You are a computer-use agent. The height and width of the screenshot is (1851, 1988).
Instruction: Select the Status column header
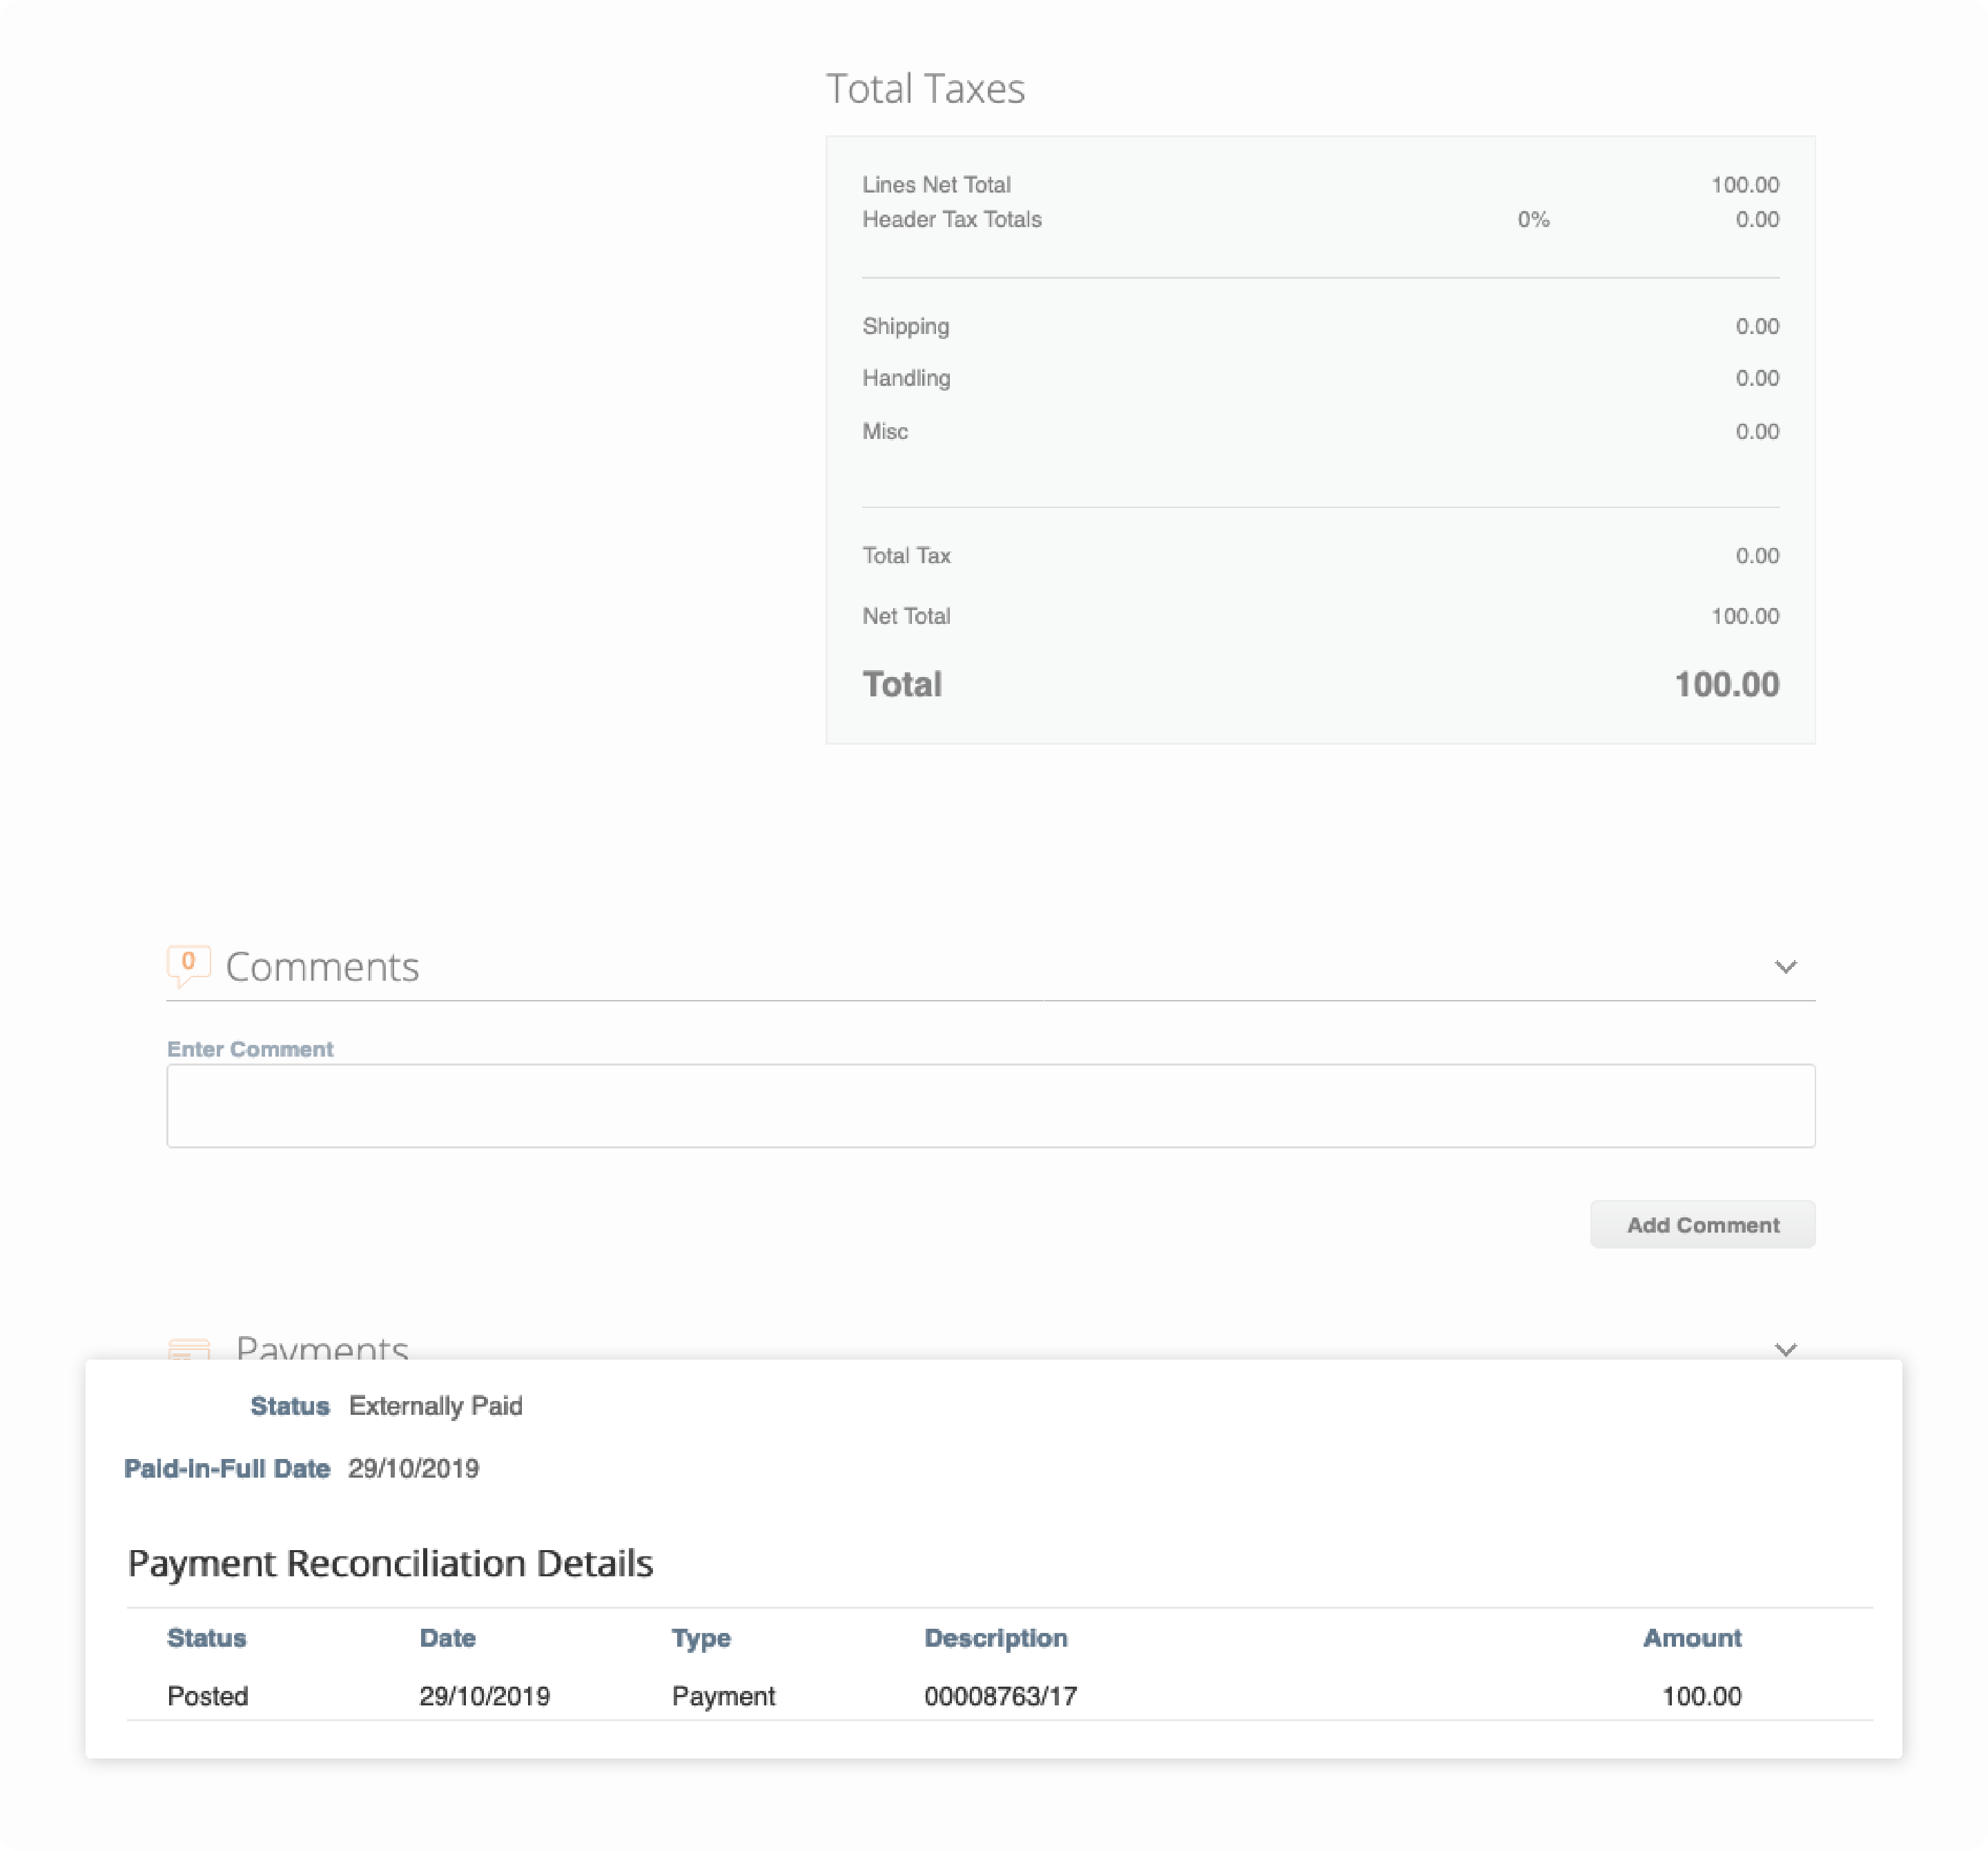[207, 1637]
